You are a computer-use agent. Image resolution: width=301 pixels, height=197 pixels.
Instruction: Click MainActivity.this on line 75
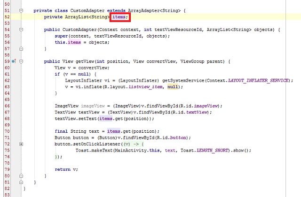coord(137,150)
